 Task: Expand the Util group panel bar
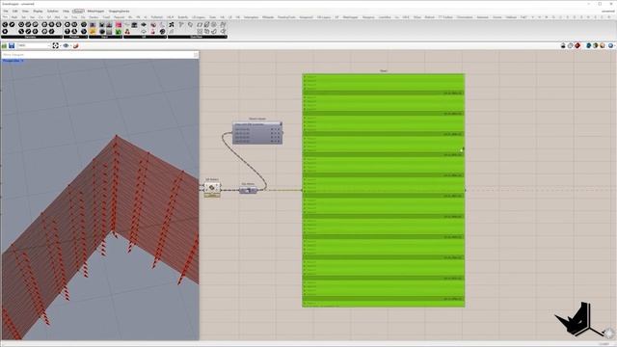click(145, 37)
